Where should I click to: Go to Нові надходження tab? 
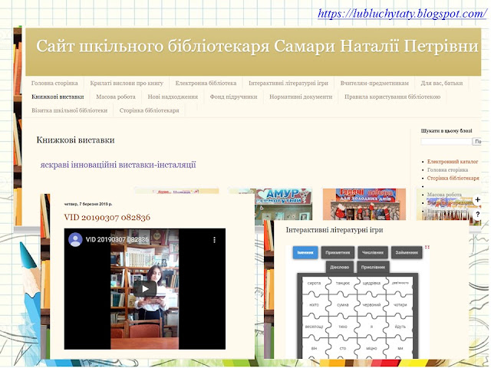pyautogui.click(x=173, y=97)
